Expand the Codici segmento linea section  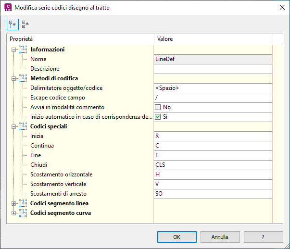(x=13, y=203)
